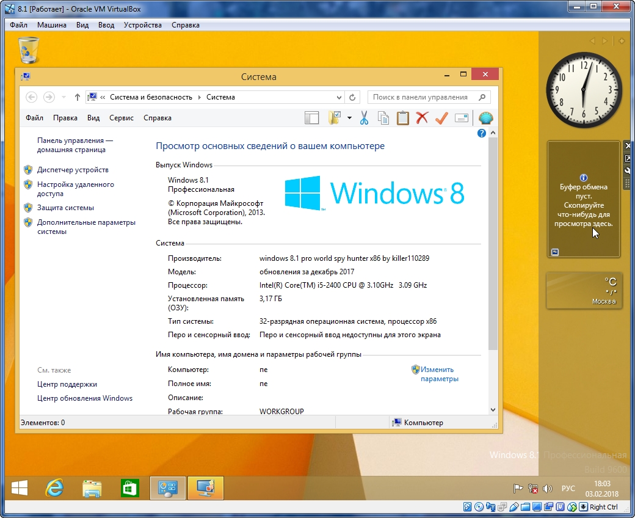
Task: Open the Справка menu in System window
Action: tap(157, 118)
